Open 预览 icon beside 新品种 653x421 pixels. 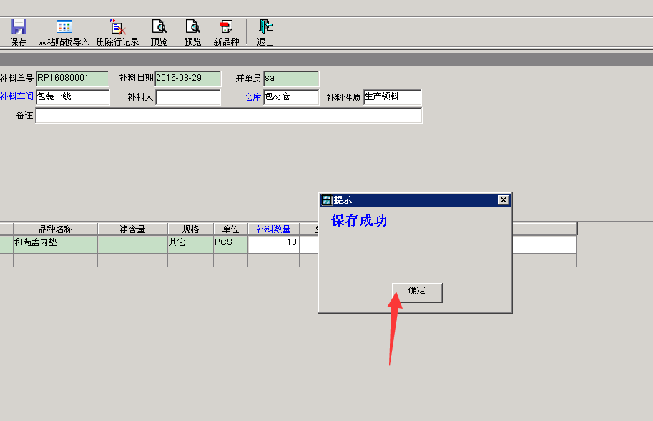[x=192, y=32]
